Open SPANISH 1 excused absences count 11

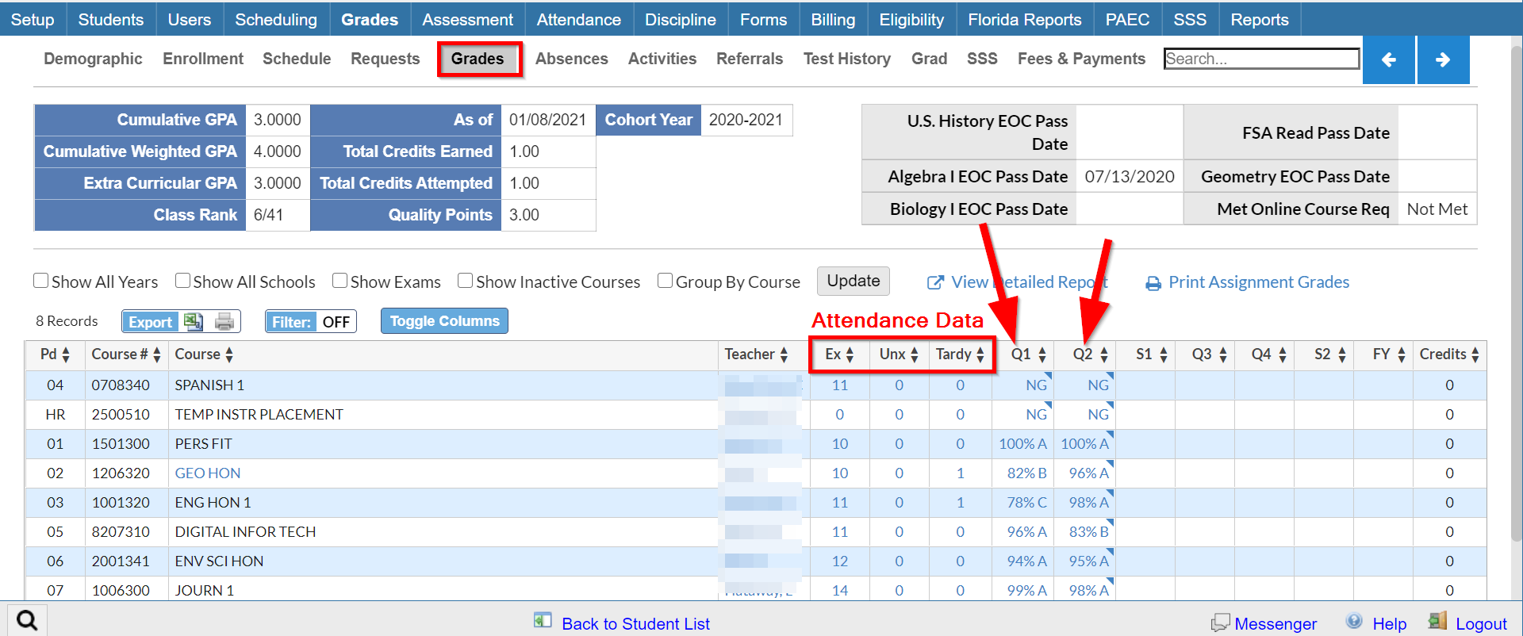point(840,385)
